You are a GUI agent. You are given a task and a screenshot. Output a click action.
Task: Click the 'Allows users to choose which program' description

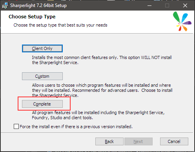point(102,90)
